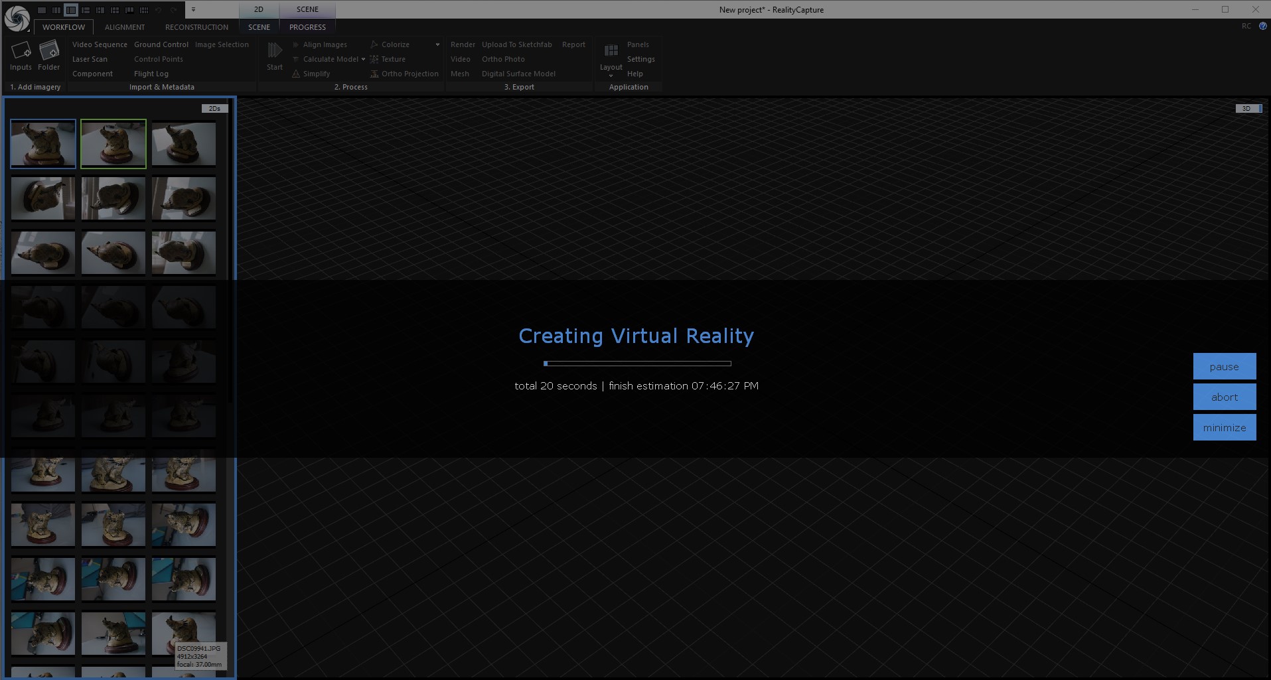Abort the Creating Virtual Reality process
The width and height of the screenshot is (1271, 680).
tap(1224, 397)
